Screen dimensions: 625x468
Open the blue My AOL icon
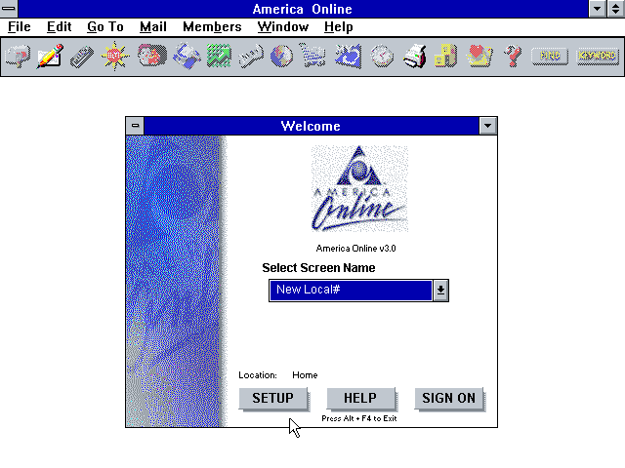[x=348, y=57]
